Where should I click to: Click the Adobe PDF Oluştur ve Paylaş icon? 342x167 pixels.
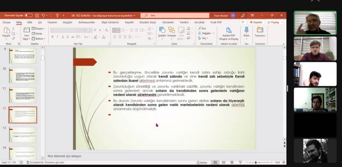click(x=229, y=30)
